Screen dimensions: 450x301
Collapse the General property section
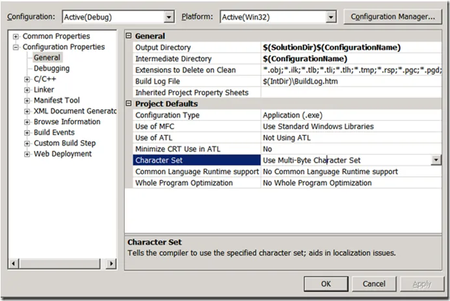129,36
